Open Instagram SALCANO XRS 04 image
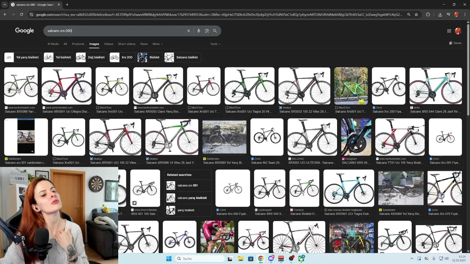The image size is (470, 264). [x=356, y=137]
